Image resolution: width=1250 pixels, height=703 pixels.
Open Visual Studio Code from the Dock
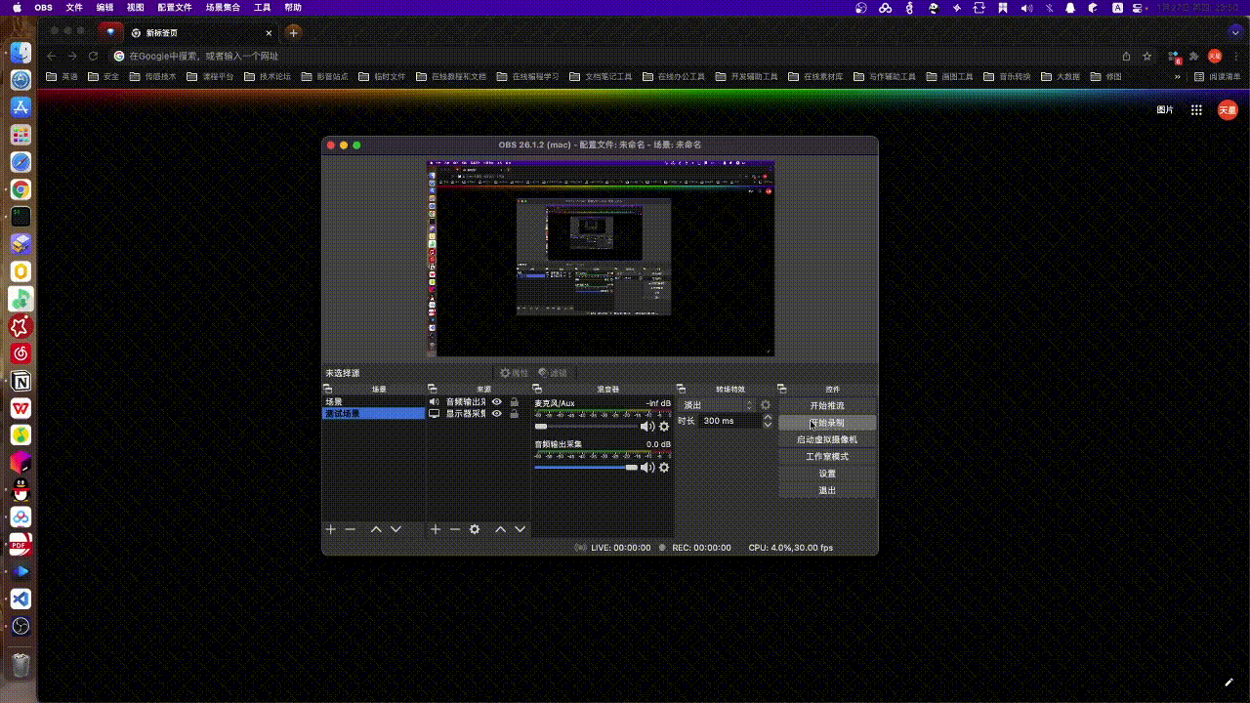pyautogui.click(x=21, y=599)
